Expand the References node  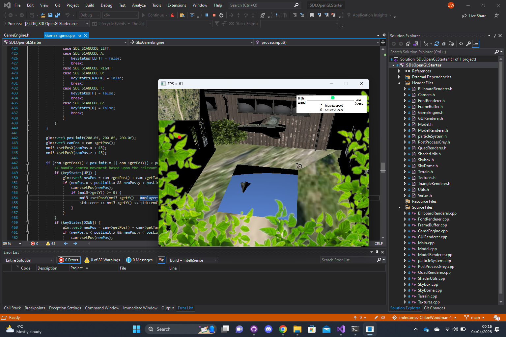click(399, 71)
